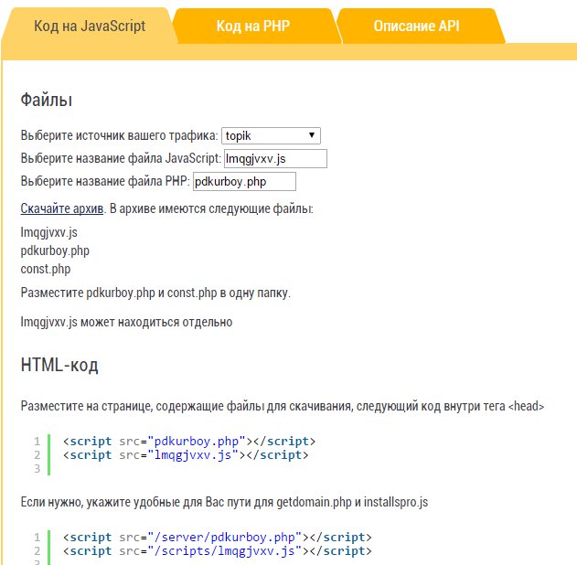
Task: Select the Код на JavaScript tab
Action: [90, 27]
